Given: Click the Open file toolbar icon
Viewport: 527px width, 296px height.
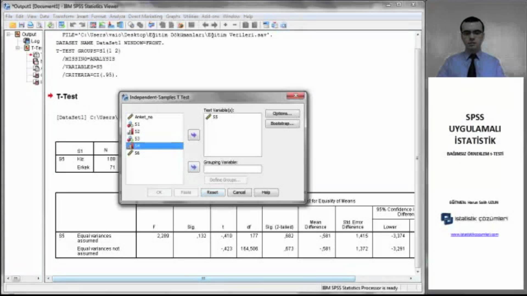Looking at the screenshot, I should tap(13, 25).
